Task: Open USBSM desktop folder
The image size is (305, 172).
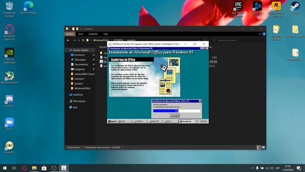Action: click(x=295, y=31)
